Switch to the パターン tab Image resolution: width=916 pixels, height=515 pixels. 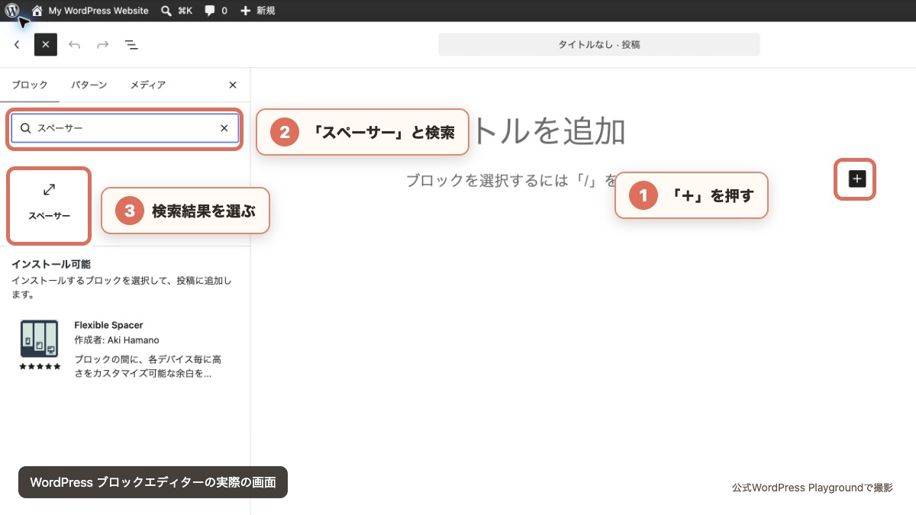pos(89,85)
